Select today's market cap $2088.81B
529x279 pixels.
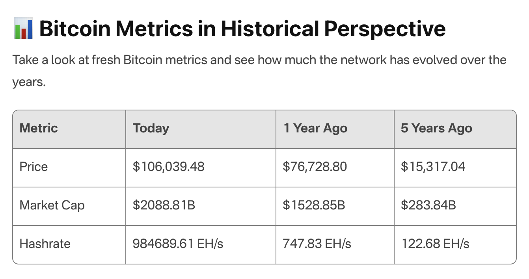[x=164, y=205]
